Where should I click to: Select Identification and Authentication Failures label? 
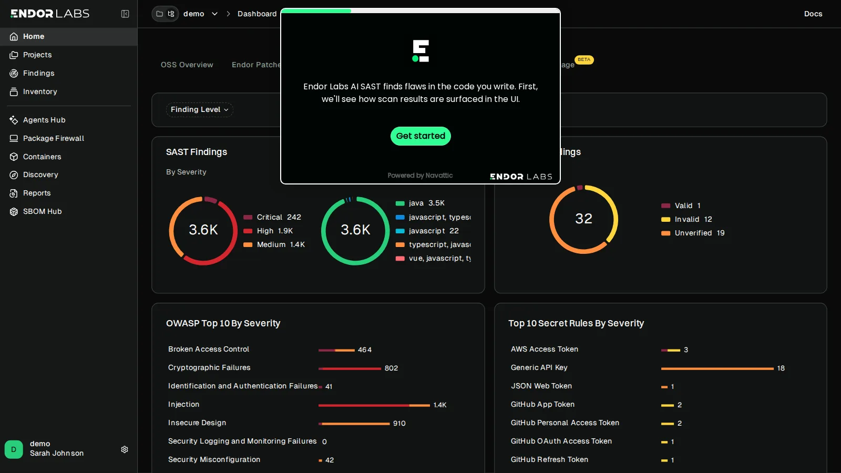click(243, 386)
